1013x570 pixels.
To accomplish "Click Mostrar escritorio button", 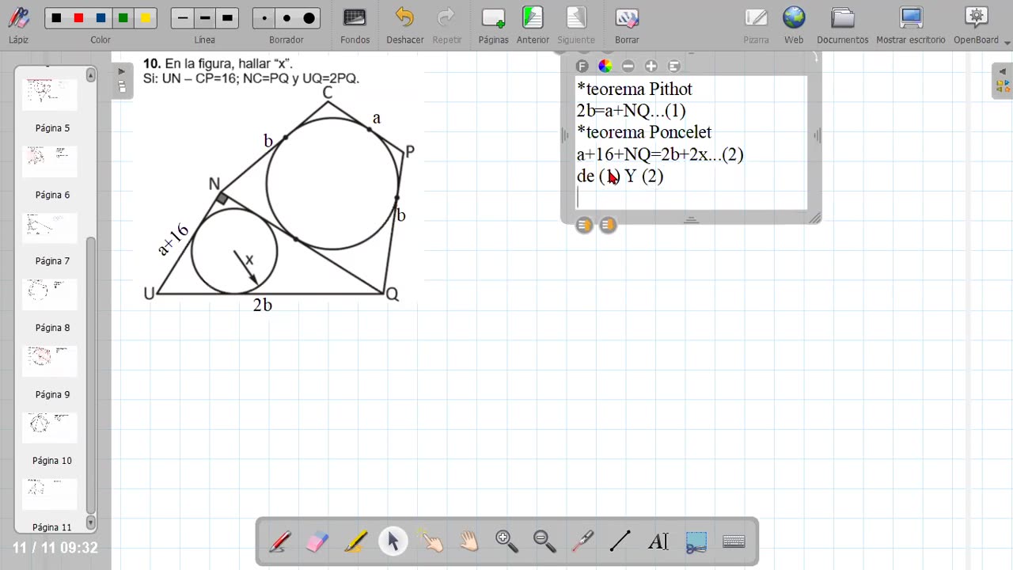I will click(x=911, y=24).
